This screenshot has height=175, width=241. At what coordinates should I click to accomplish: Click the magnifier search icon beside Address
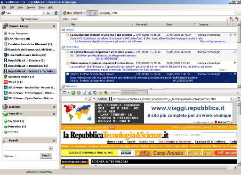90,99
